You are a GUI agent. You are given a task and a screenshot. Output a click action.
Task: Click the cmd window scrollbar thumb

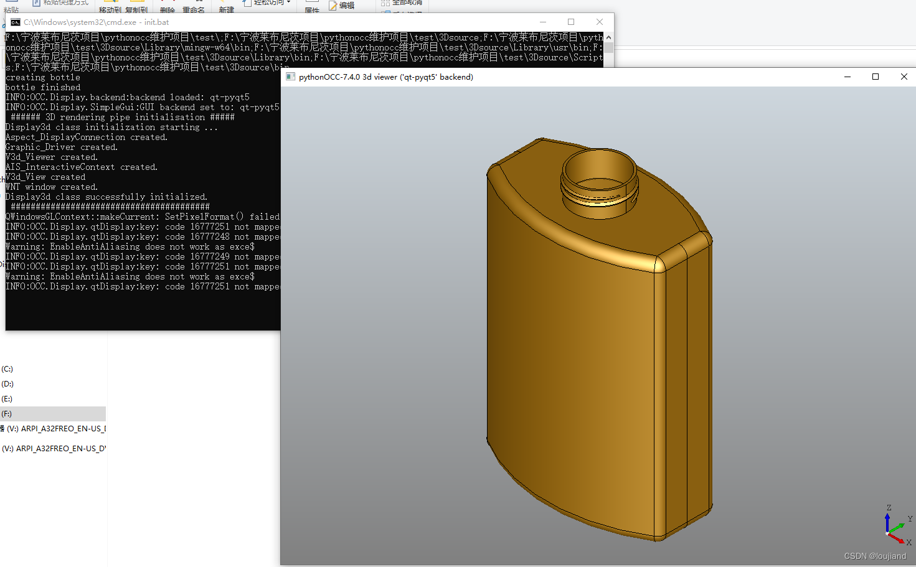[x=608, y=48]
